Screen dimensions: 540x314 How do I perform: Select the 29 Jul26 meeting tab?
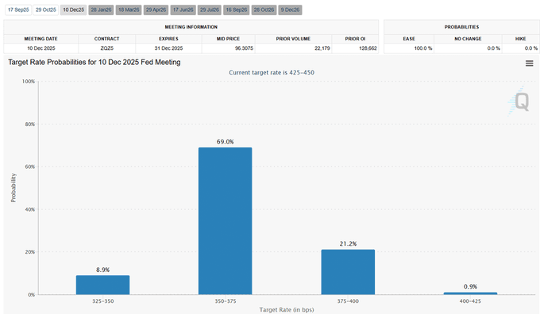click(210, 10)
